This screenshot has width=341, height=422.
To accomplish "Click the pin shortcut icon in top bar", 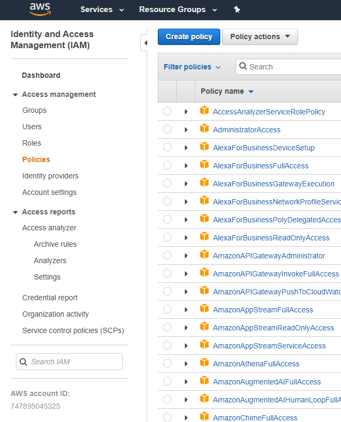I will (x=237, y=10).
